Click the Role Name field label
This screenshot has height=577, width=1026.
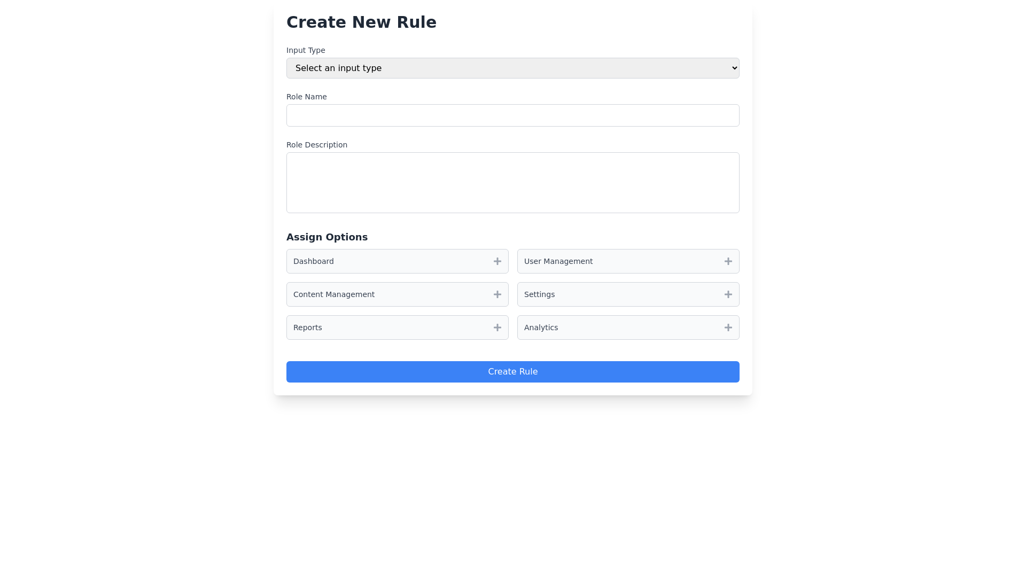(x=306, y=97)
